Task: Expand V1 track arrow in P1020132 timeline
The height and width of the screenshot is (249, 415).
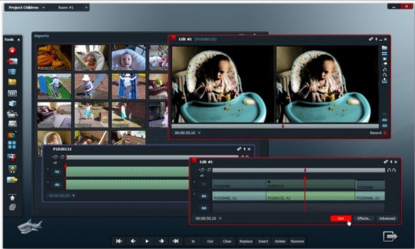Action: pyautogui.click(x=48, y=169)
